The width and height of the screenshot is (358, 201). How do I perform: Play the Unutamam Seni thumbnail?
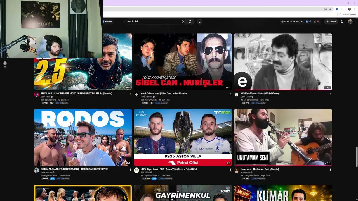pyautogui.click(x=283, y=137)
